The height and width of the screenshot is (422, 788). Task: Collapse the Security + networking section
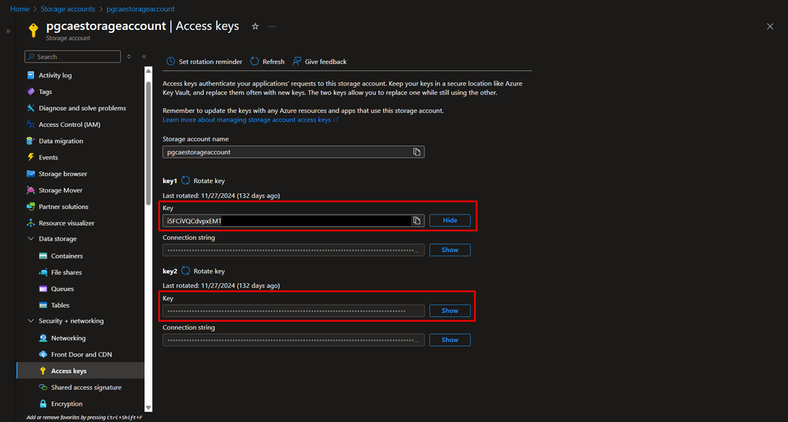point(31,321)
